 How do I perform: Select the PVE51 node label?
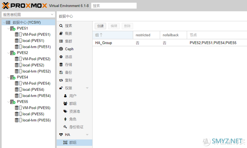point(23,29)
